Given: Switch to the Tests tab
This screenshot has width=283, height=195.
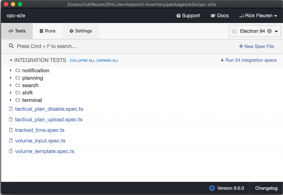Looking at the screenshot, I should [x=17, y=31].
